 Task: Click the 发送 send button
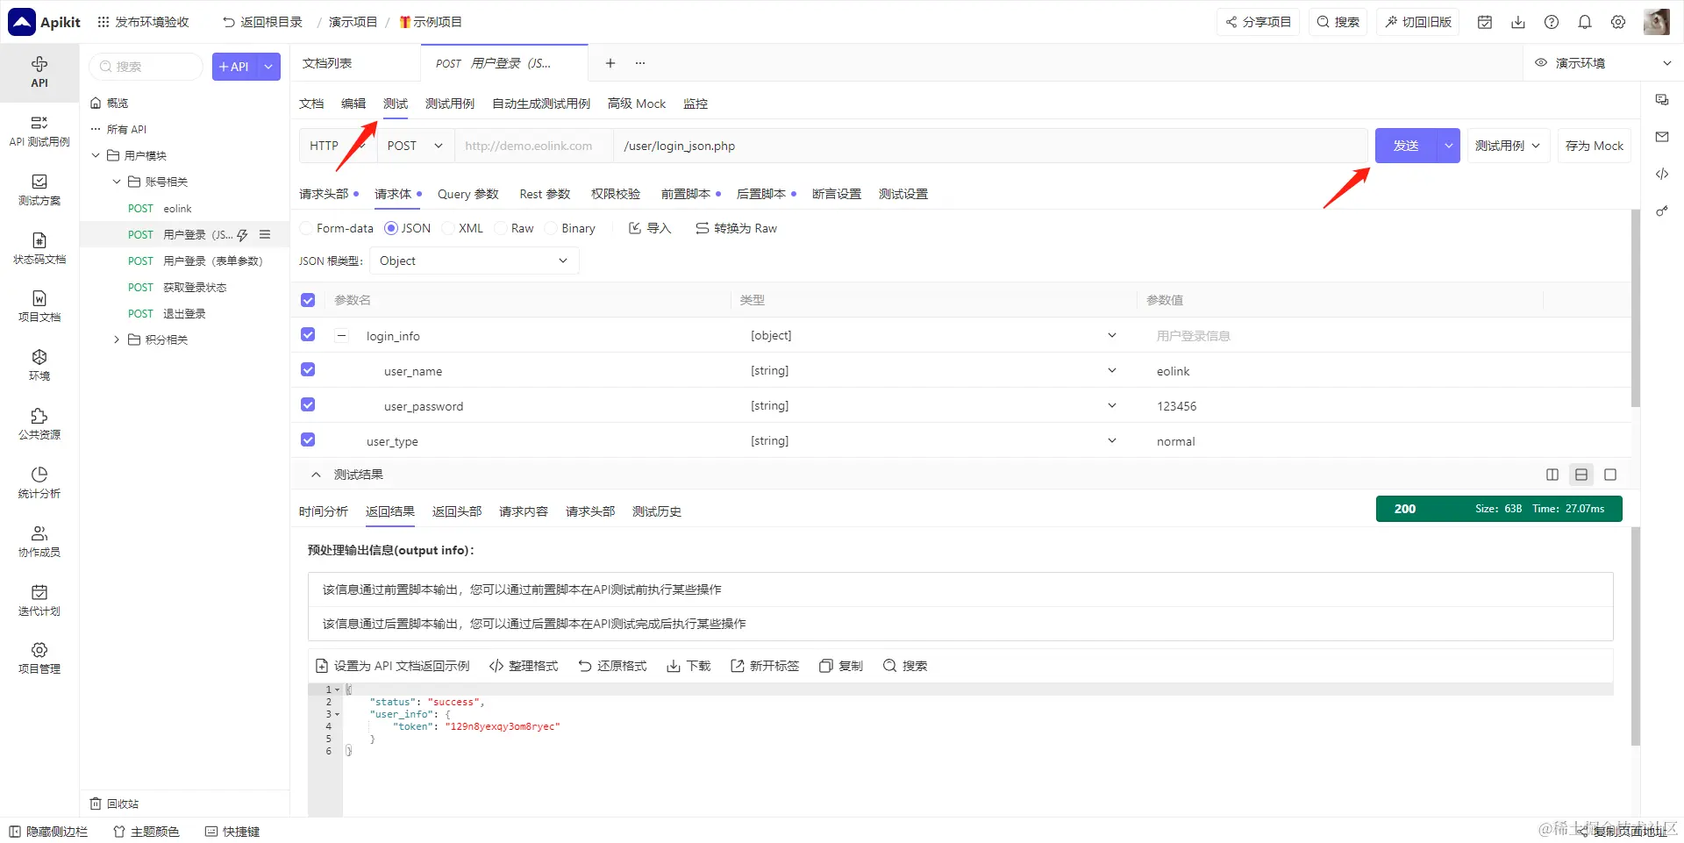pos(1406,146)
